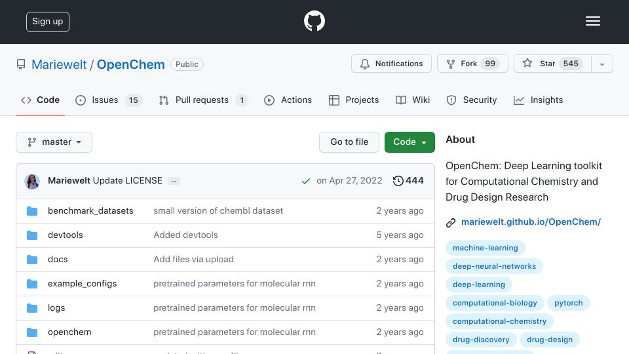This screenshot has width=629, height=354.
Task: Click the drug-discovery topic tag
Action: [481, 340]
